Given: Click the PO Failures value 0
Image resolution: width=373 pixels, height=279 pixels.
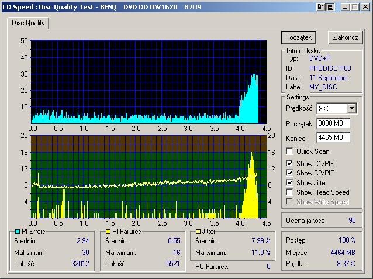Looking at the screenshot, I should point(268,266).
